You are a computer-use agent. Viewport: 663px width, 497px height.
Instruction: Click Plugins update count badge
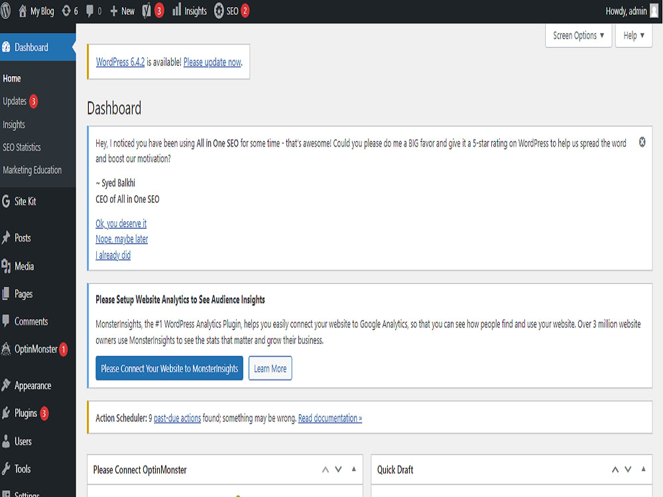(x=44, y=414)
